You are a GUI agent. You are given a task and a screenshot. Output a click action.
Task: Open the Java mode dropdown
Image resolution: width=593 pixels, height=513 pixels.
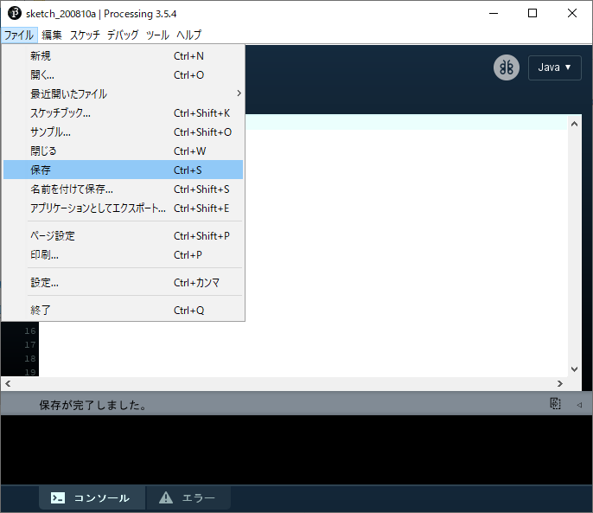coord(554,67)
